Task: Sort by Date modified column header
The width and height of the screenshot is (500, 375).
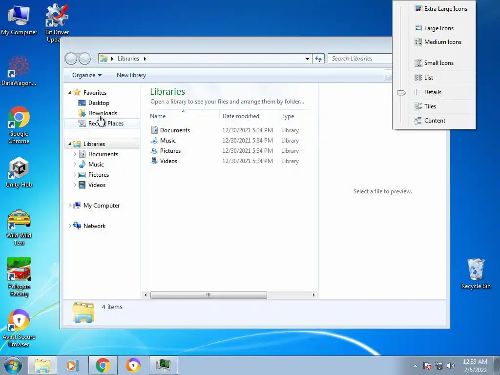Action: 249,116
